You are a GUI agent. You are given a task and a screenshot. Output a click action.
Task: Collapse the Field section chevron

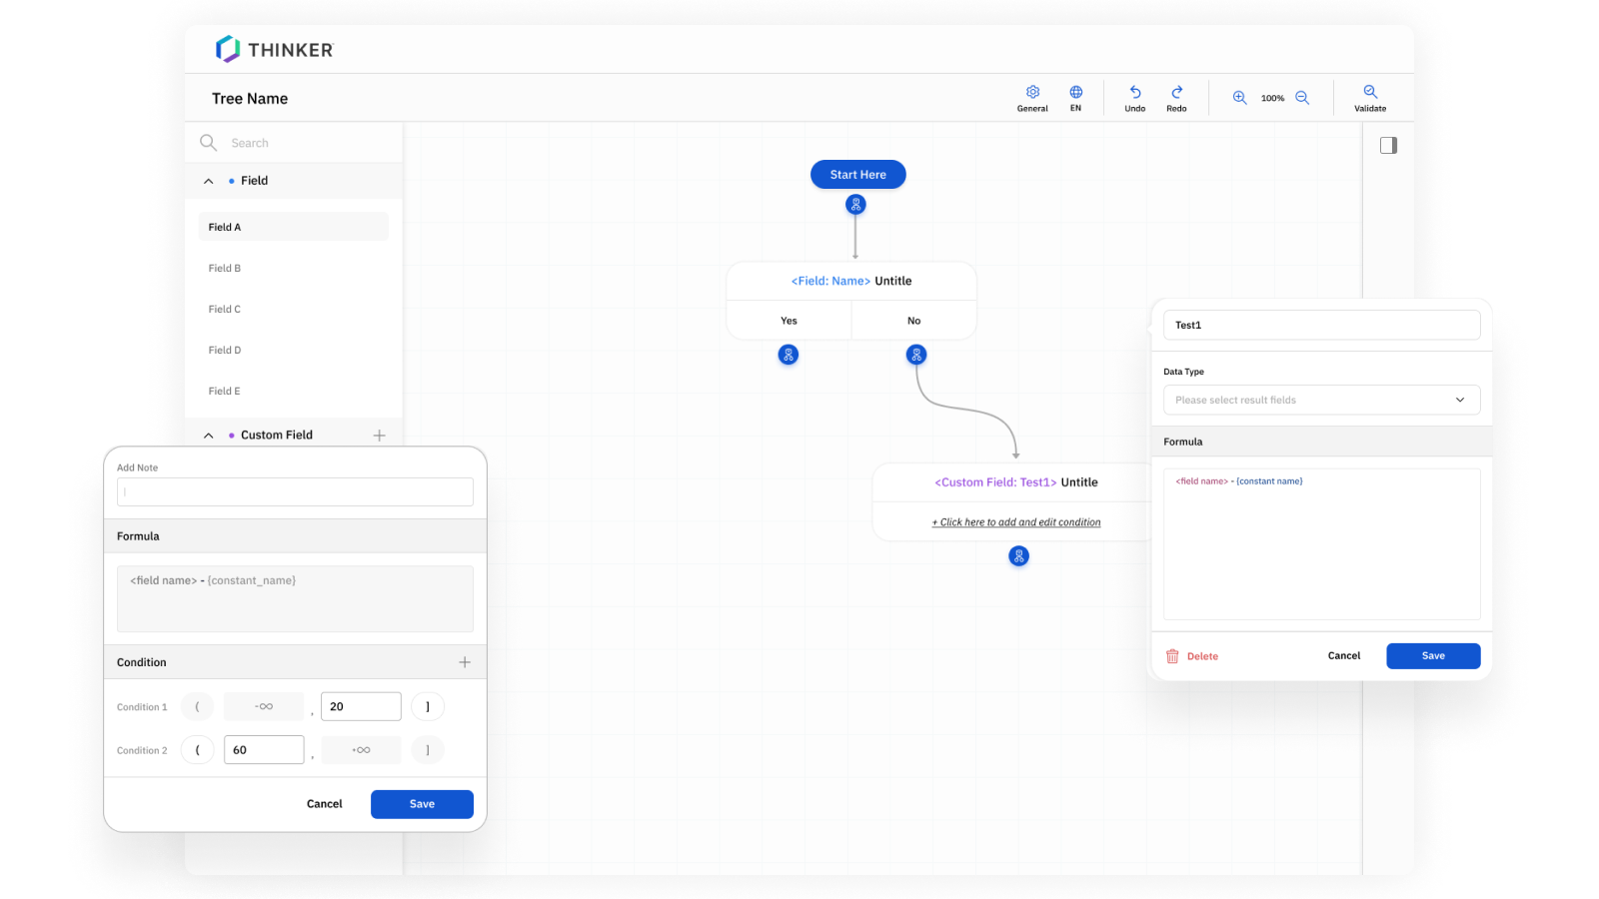tap(209, 181)
